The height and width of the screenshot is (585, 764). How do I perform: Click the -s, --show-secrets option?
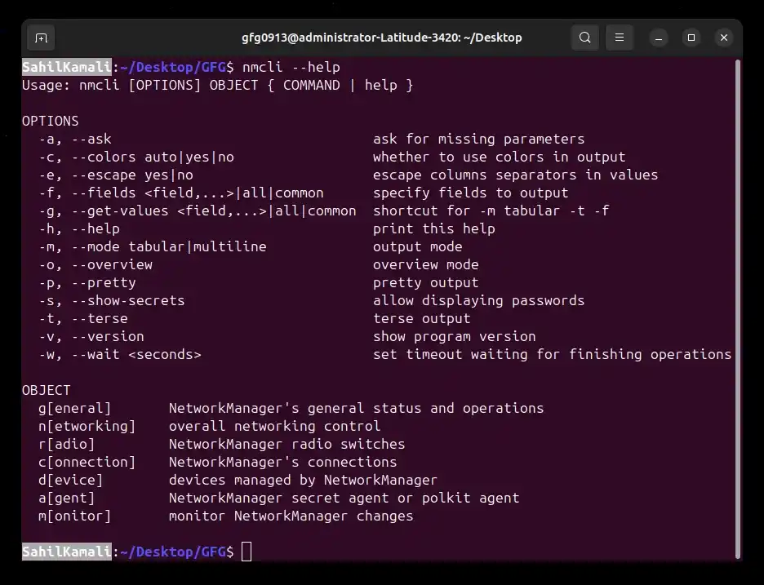[112, 300]
